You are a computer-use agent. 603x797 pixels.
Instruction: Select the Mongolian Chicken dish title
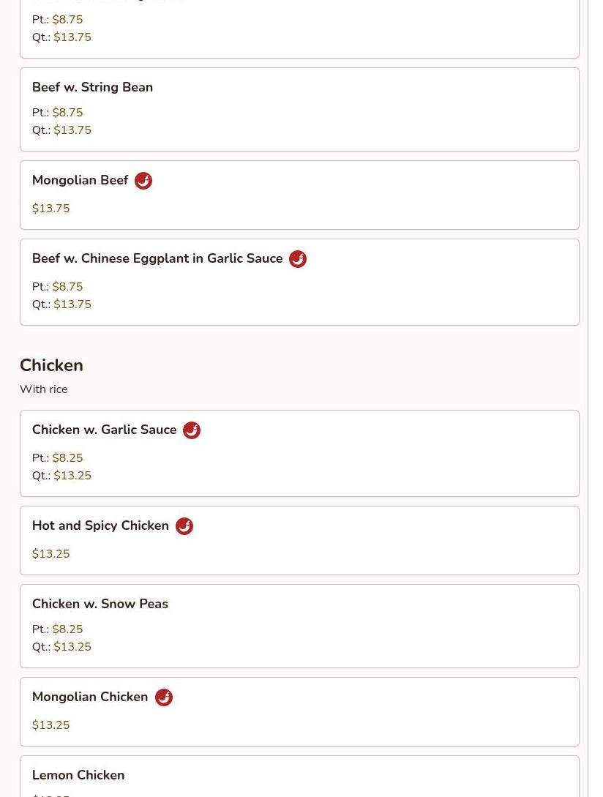click(x=90, y=697)
